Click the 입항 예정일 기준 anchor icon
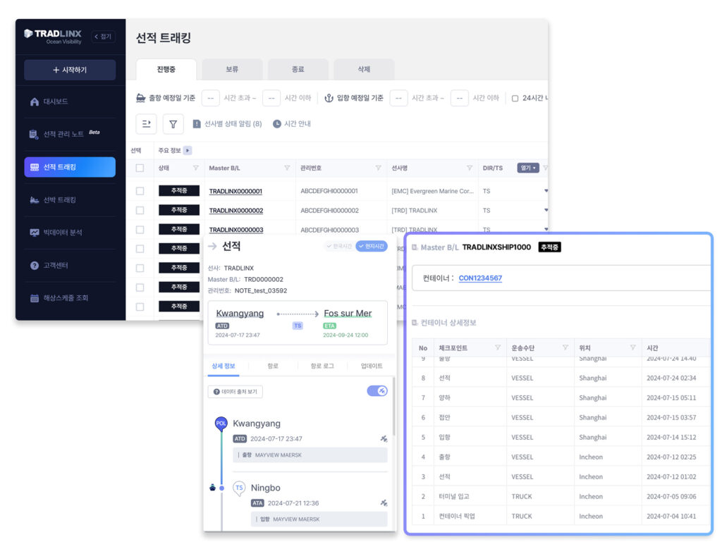722x549 pixels. [329, 98]
